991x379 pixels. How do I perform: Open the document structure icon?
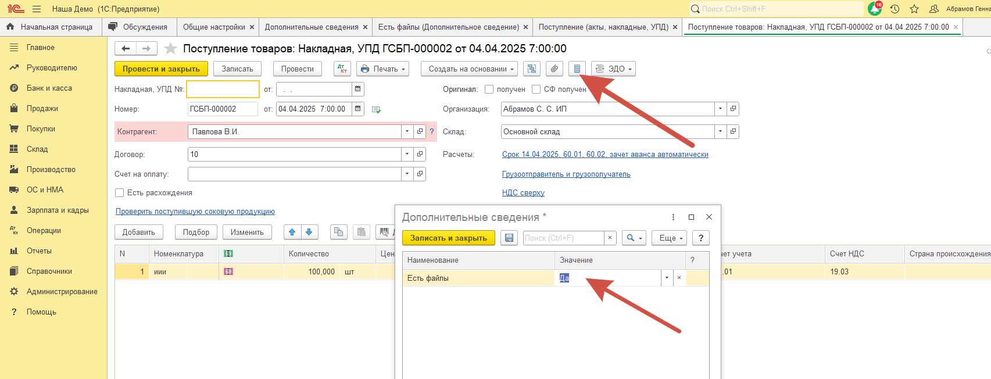coord(531,69)
